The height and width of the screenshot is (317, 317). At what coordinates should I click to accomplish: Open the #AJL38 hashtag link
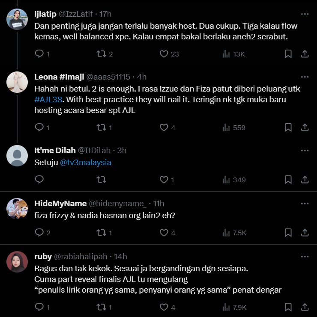48,100
